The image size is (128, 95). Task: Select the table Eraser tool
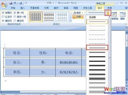pyautogui.click(x=123, y=14)
